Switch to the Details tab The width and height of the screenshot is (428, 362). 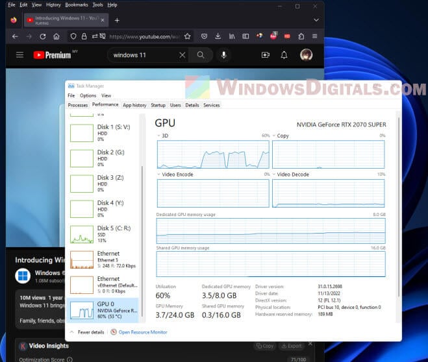click(x=192, y=105)
